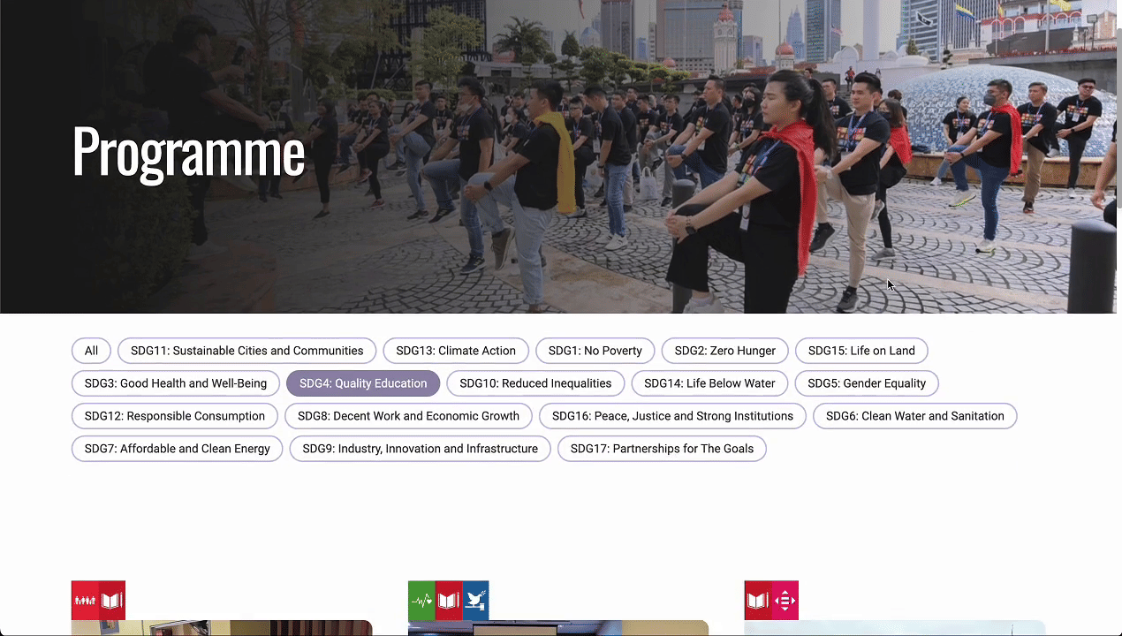Open the first programme card thumbnail

click(221, 628)
